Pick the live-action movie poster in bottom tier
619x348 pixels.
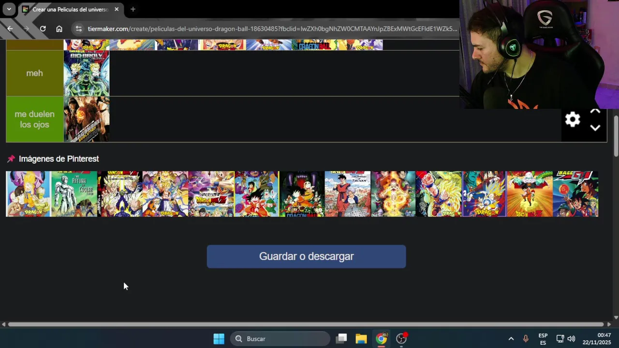tap(87, 119)
